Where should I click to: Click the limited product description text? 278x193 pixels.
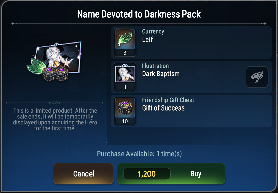(x=55, y=119)
